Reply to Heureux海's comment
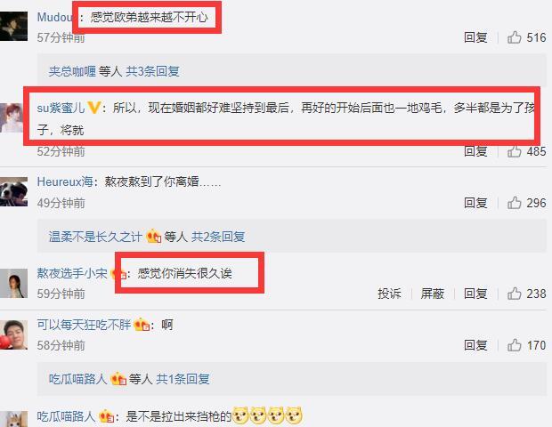This screenshot has height=427, width=552. 475,203
